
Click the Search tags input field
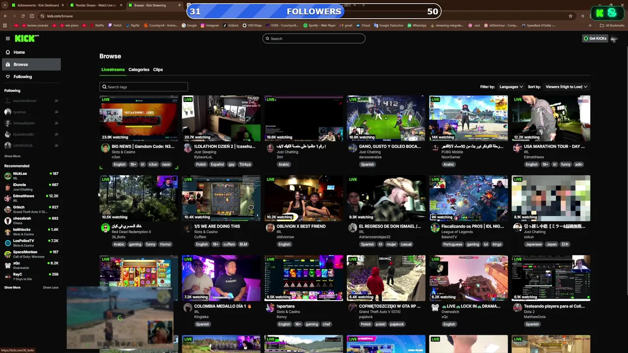tap(143, 87)
